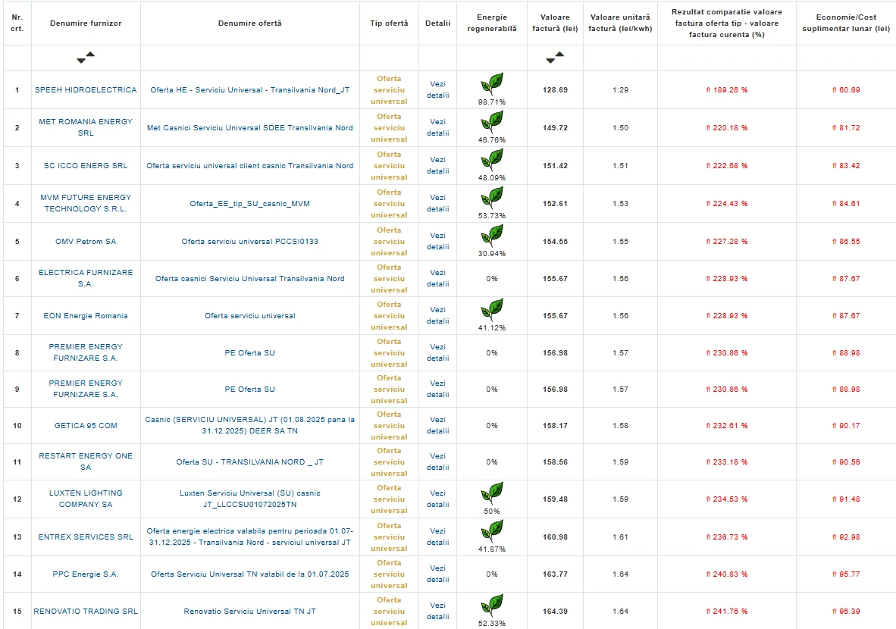This screenshot has height=629, width=896.
Task: Select invoice value 149.72
Action: point(556,127)
